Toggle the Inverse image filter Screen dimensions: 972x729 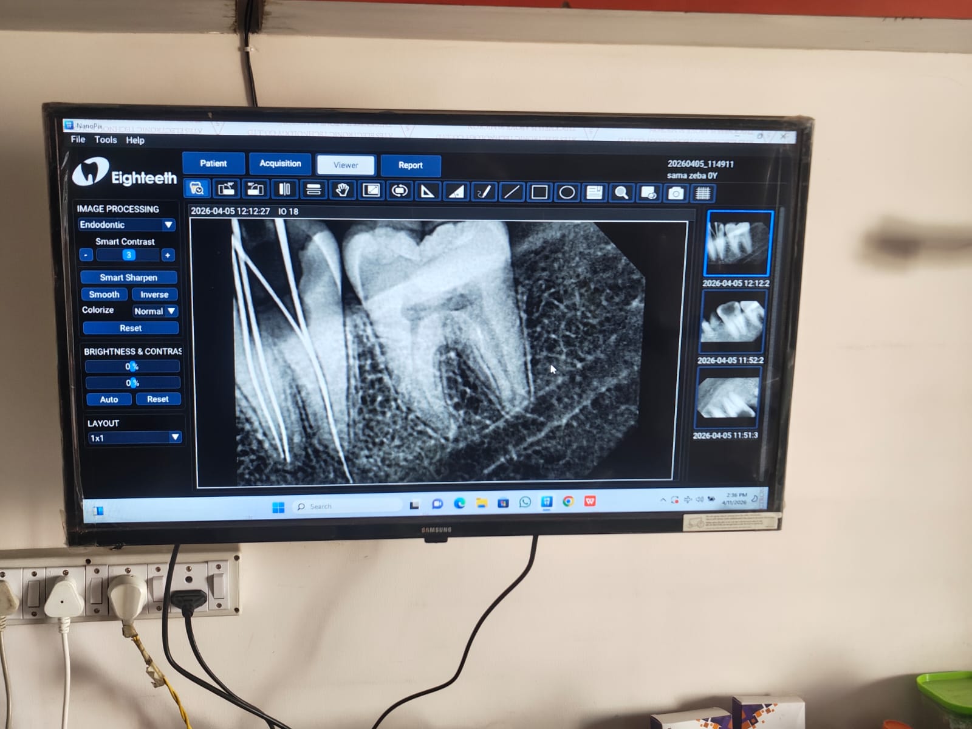(x=154, y=295)
